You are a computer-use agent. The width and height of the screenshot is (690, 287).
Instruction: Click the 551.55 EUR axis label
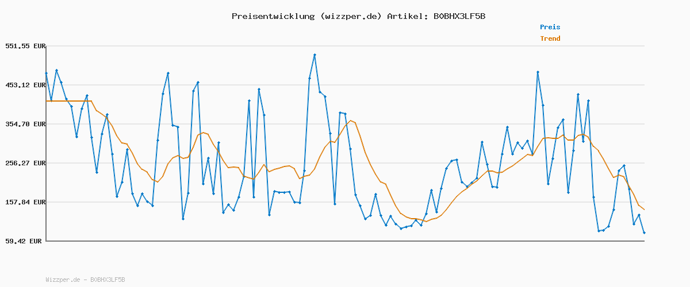(x=25, y=46)
